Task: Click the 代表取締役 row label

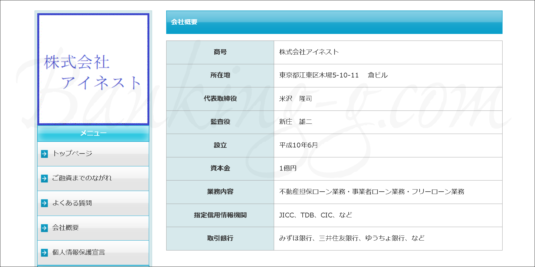Action: click(220, 99)
